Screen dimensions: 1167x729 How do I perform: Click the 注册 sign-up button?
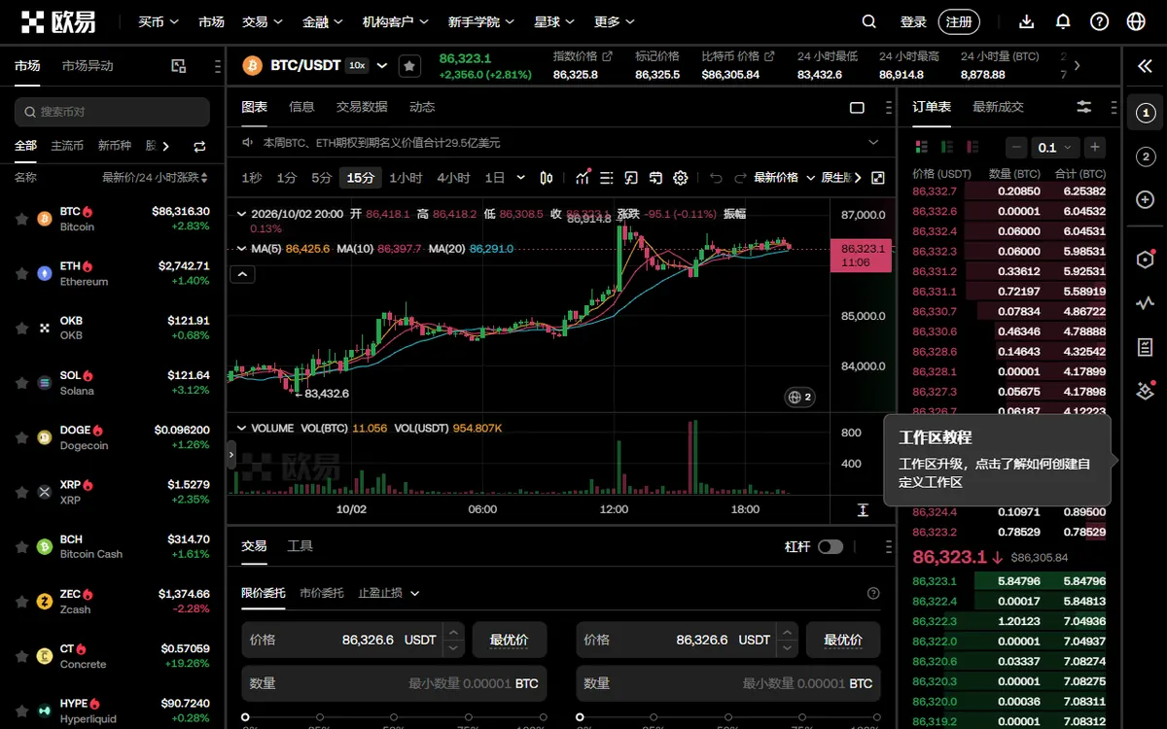click(x=959, y=21)
